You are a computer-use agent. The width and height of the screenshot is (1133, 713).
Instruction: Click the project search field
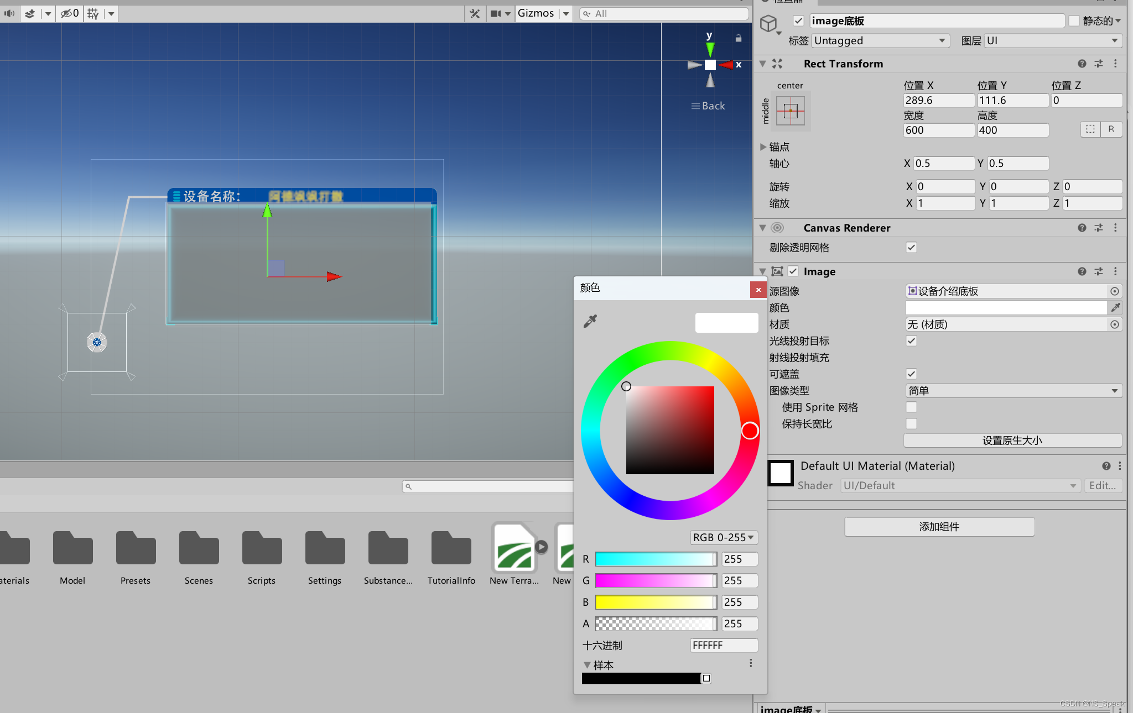click(x=488, y=486)
